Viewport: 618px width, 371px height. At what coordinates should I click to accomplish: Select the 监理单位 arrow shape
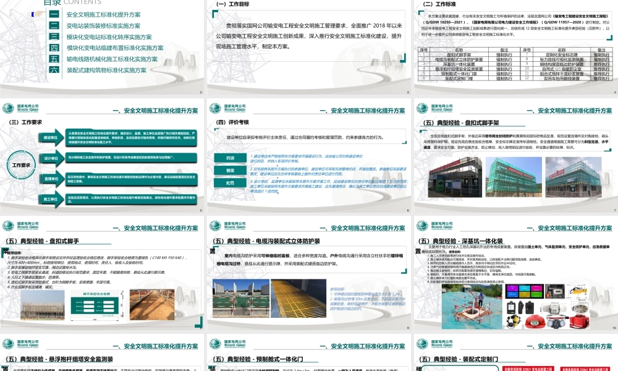point(51,178)
